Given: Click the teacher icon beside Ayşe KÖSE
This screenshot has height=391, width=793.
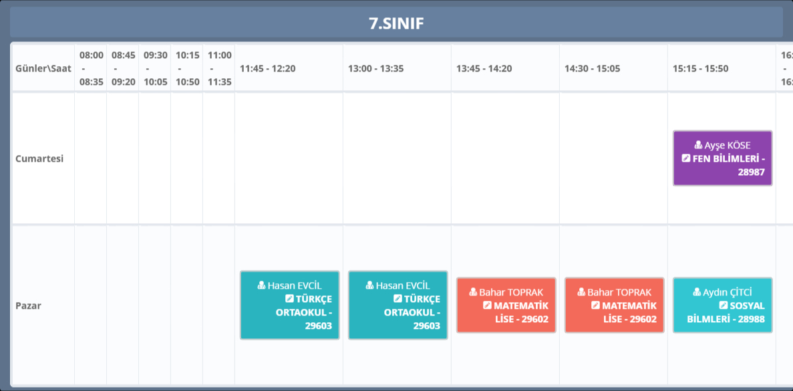Looking at the screenshot, I should [699, 145].
